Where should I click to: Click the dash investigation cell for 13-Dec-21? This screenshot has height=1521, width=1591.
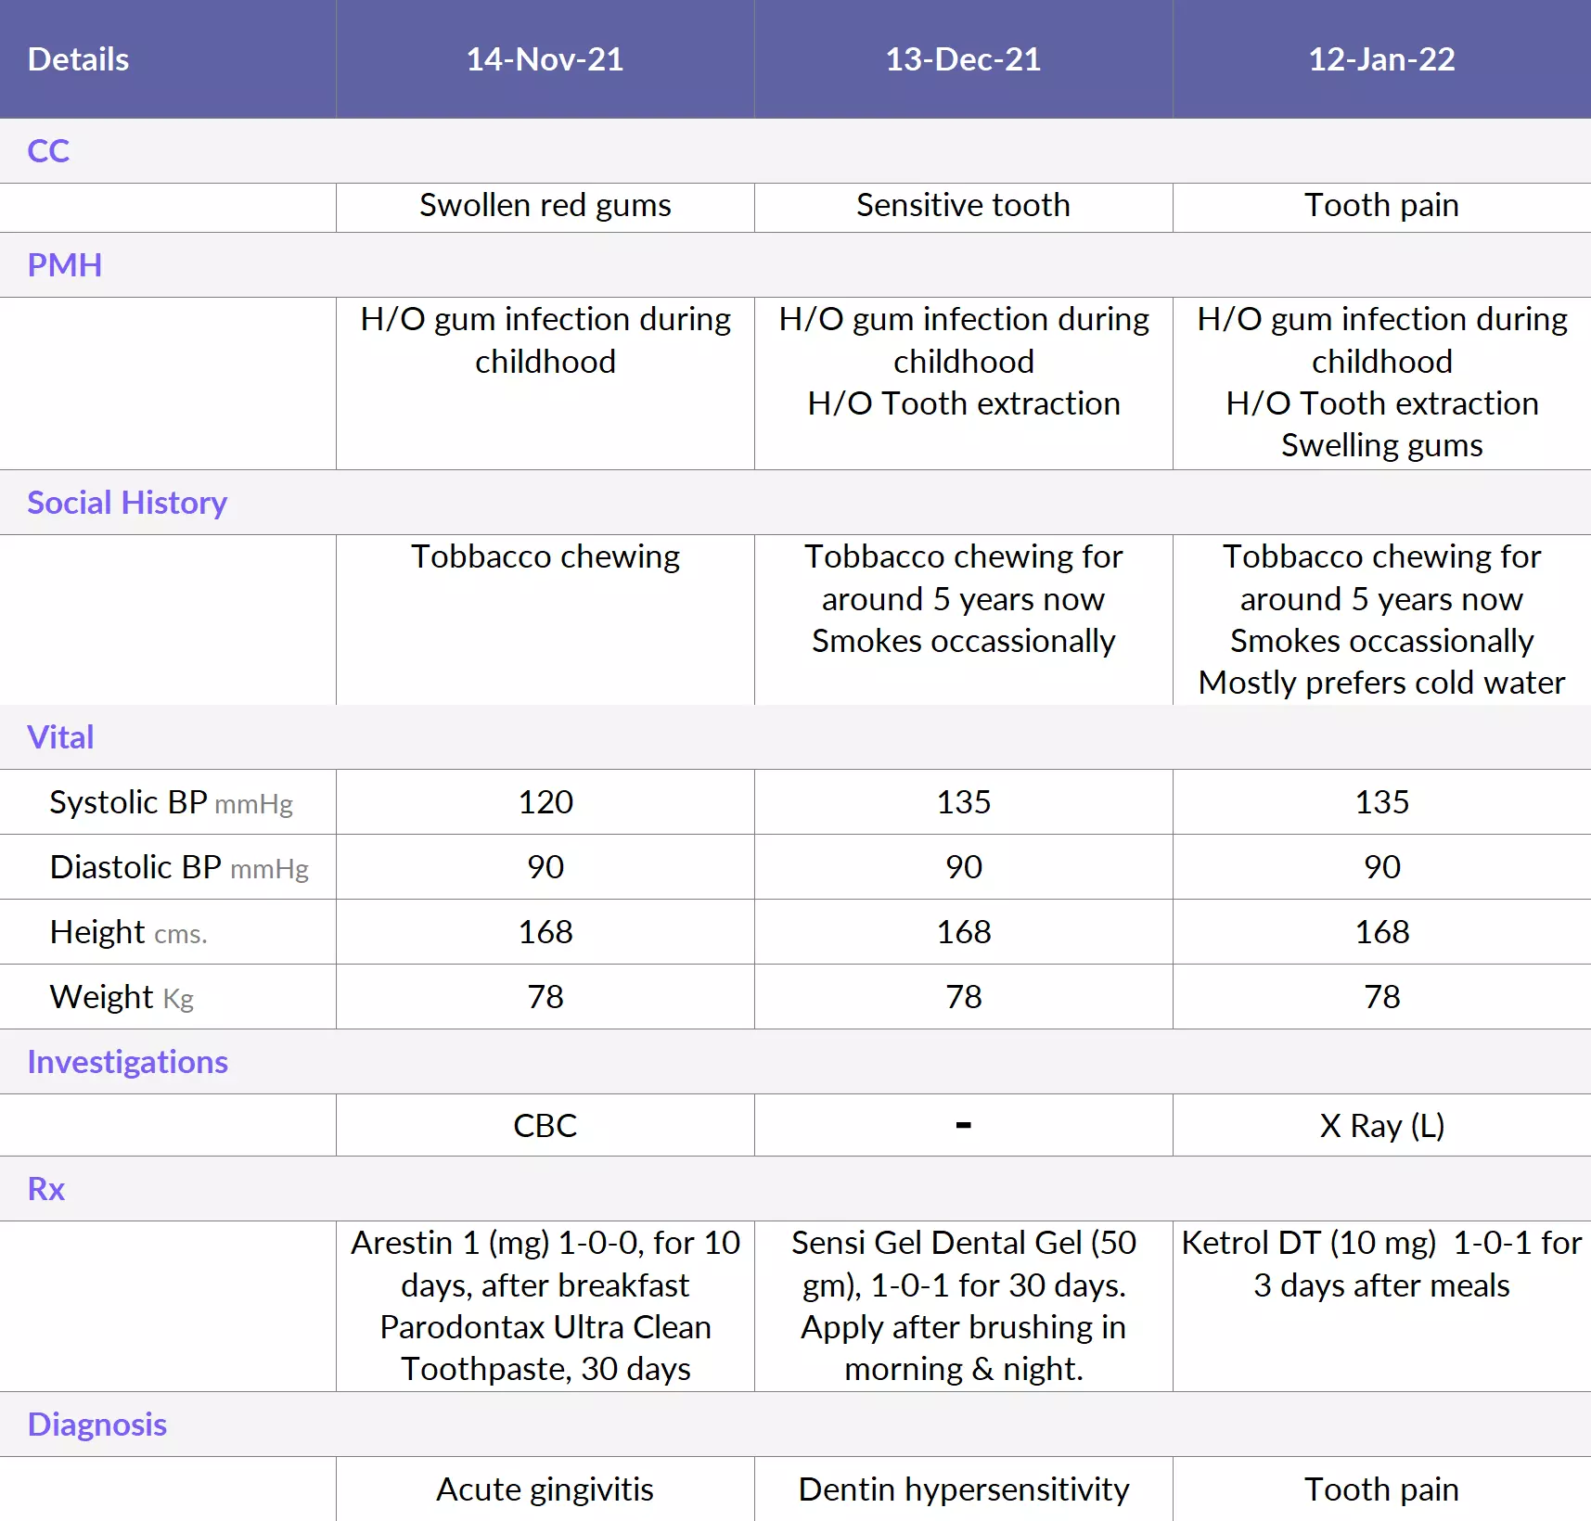click(964, 1125)
